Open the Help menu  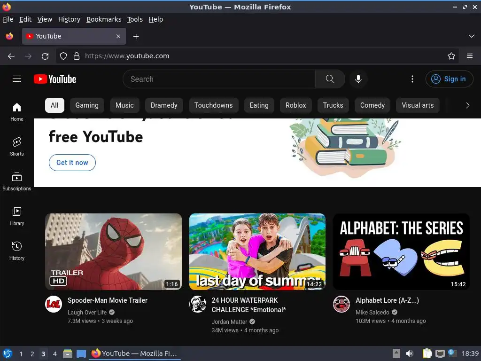(x=156, y=19)
